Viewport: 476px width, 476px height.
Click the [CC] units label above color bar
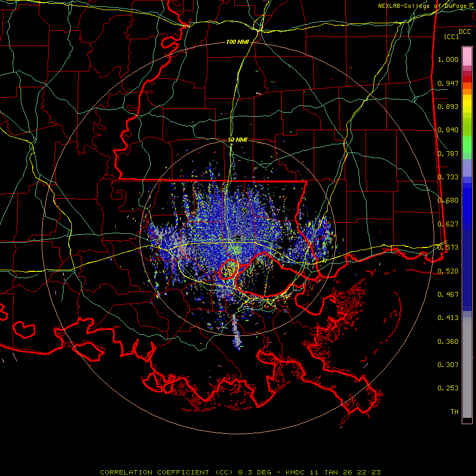point(452,36)
